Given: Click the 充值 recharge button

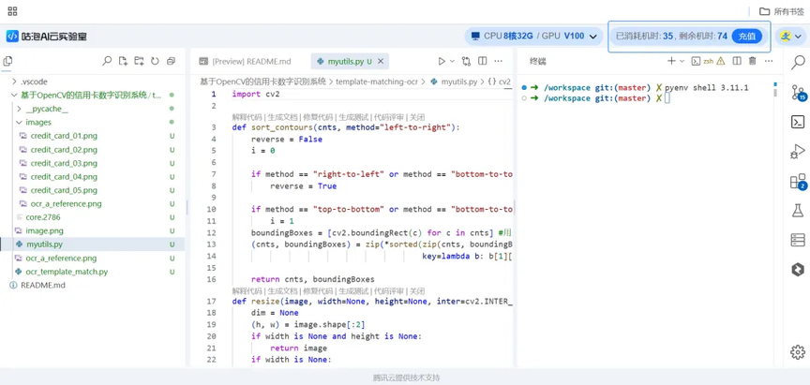Looking at the screenshot, I should pos(746,37).
